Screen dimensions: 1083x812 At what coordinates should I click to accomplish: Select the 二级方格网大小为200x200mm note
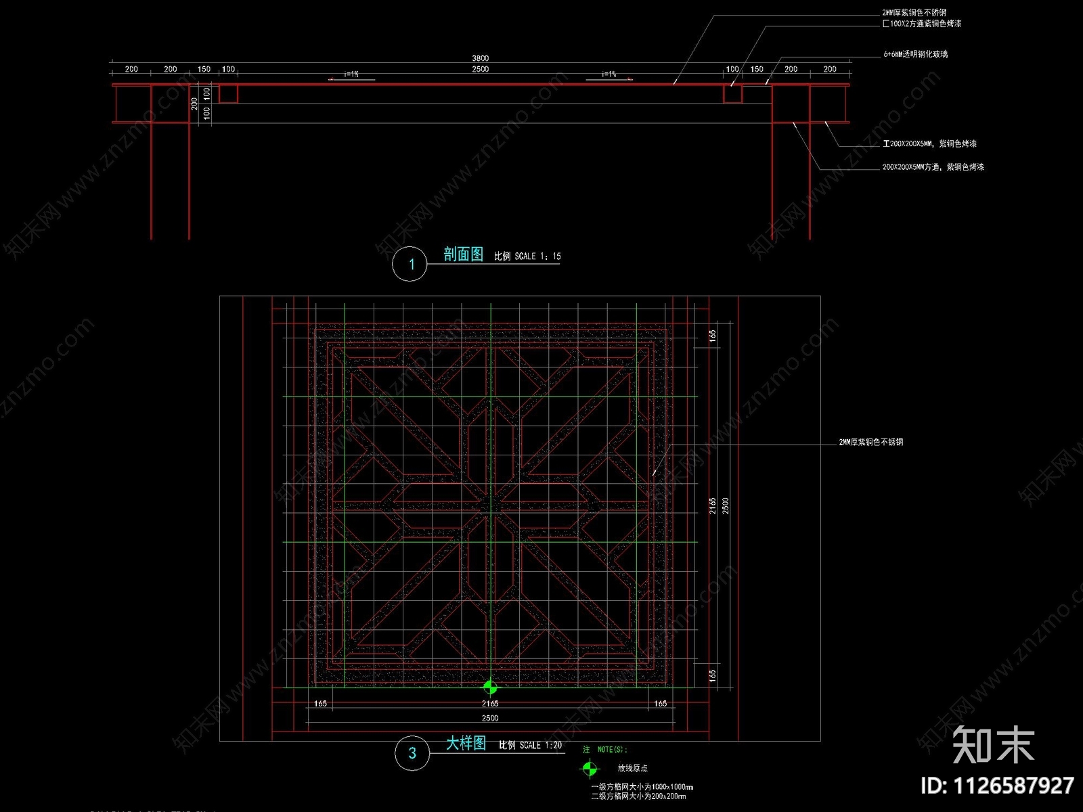tap(638, 796)
